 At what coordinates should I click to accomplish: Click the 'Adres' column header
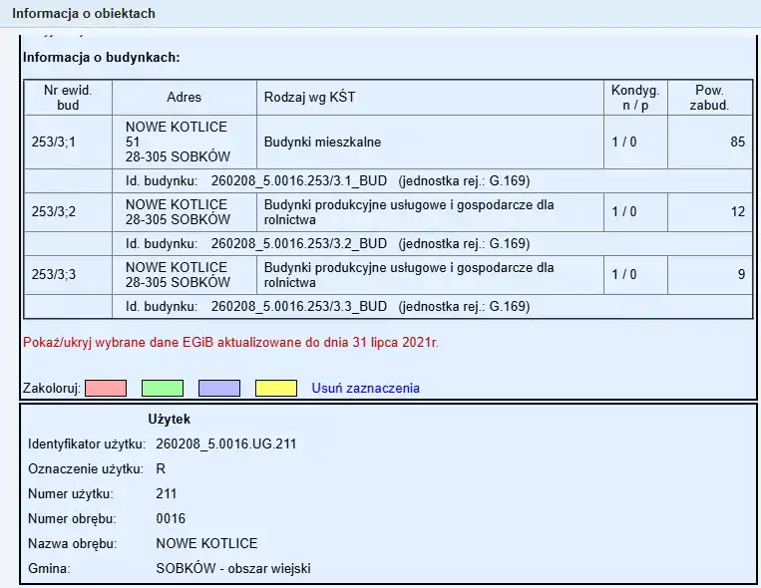coord(185,97)
